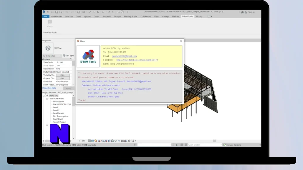Click the Temporary Hide/Isolate glasses icon
Screen dimensions: 303x170
tap(116, 141)
